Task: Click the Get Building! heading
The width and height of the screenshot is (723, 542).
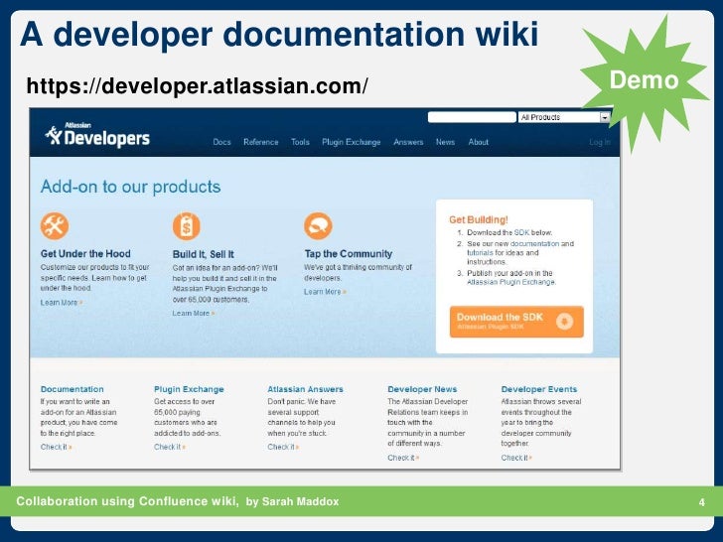Action: point(479,219)
